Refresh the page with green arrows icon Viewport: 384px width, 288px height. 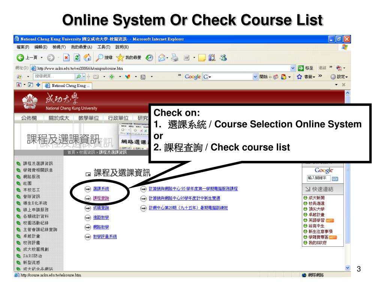(77, 57)
